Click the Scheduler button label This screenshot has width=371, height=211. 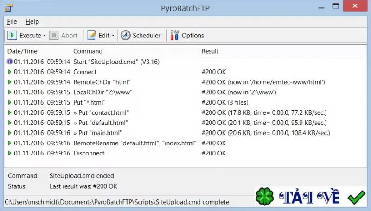click(147, 36)
